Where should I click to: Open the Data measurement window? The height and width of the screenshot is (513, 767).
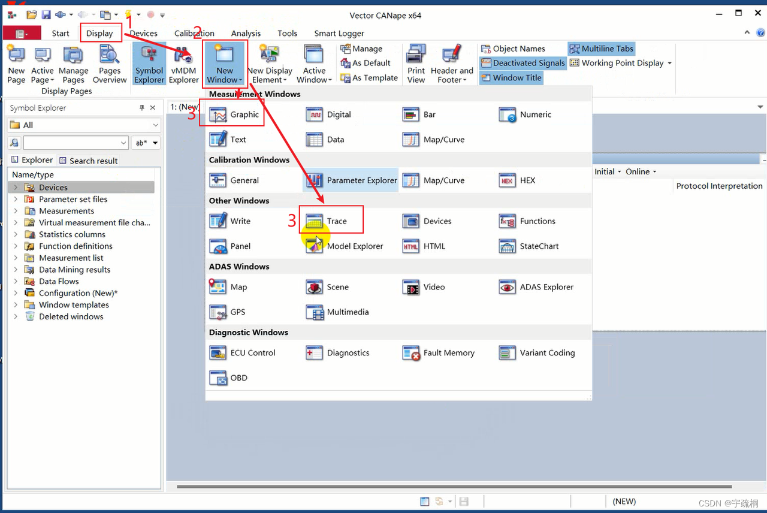325,140
